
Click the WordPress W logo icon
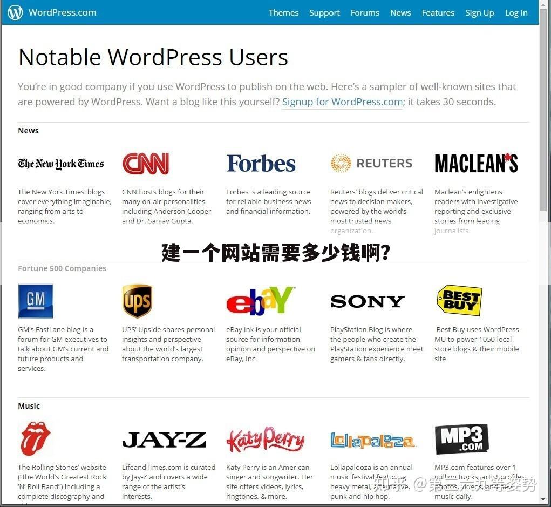pyautogui.click(x=15, y=12)
